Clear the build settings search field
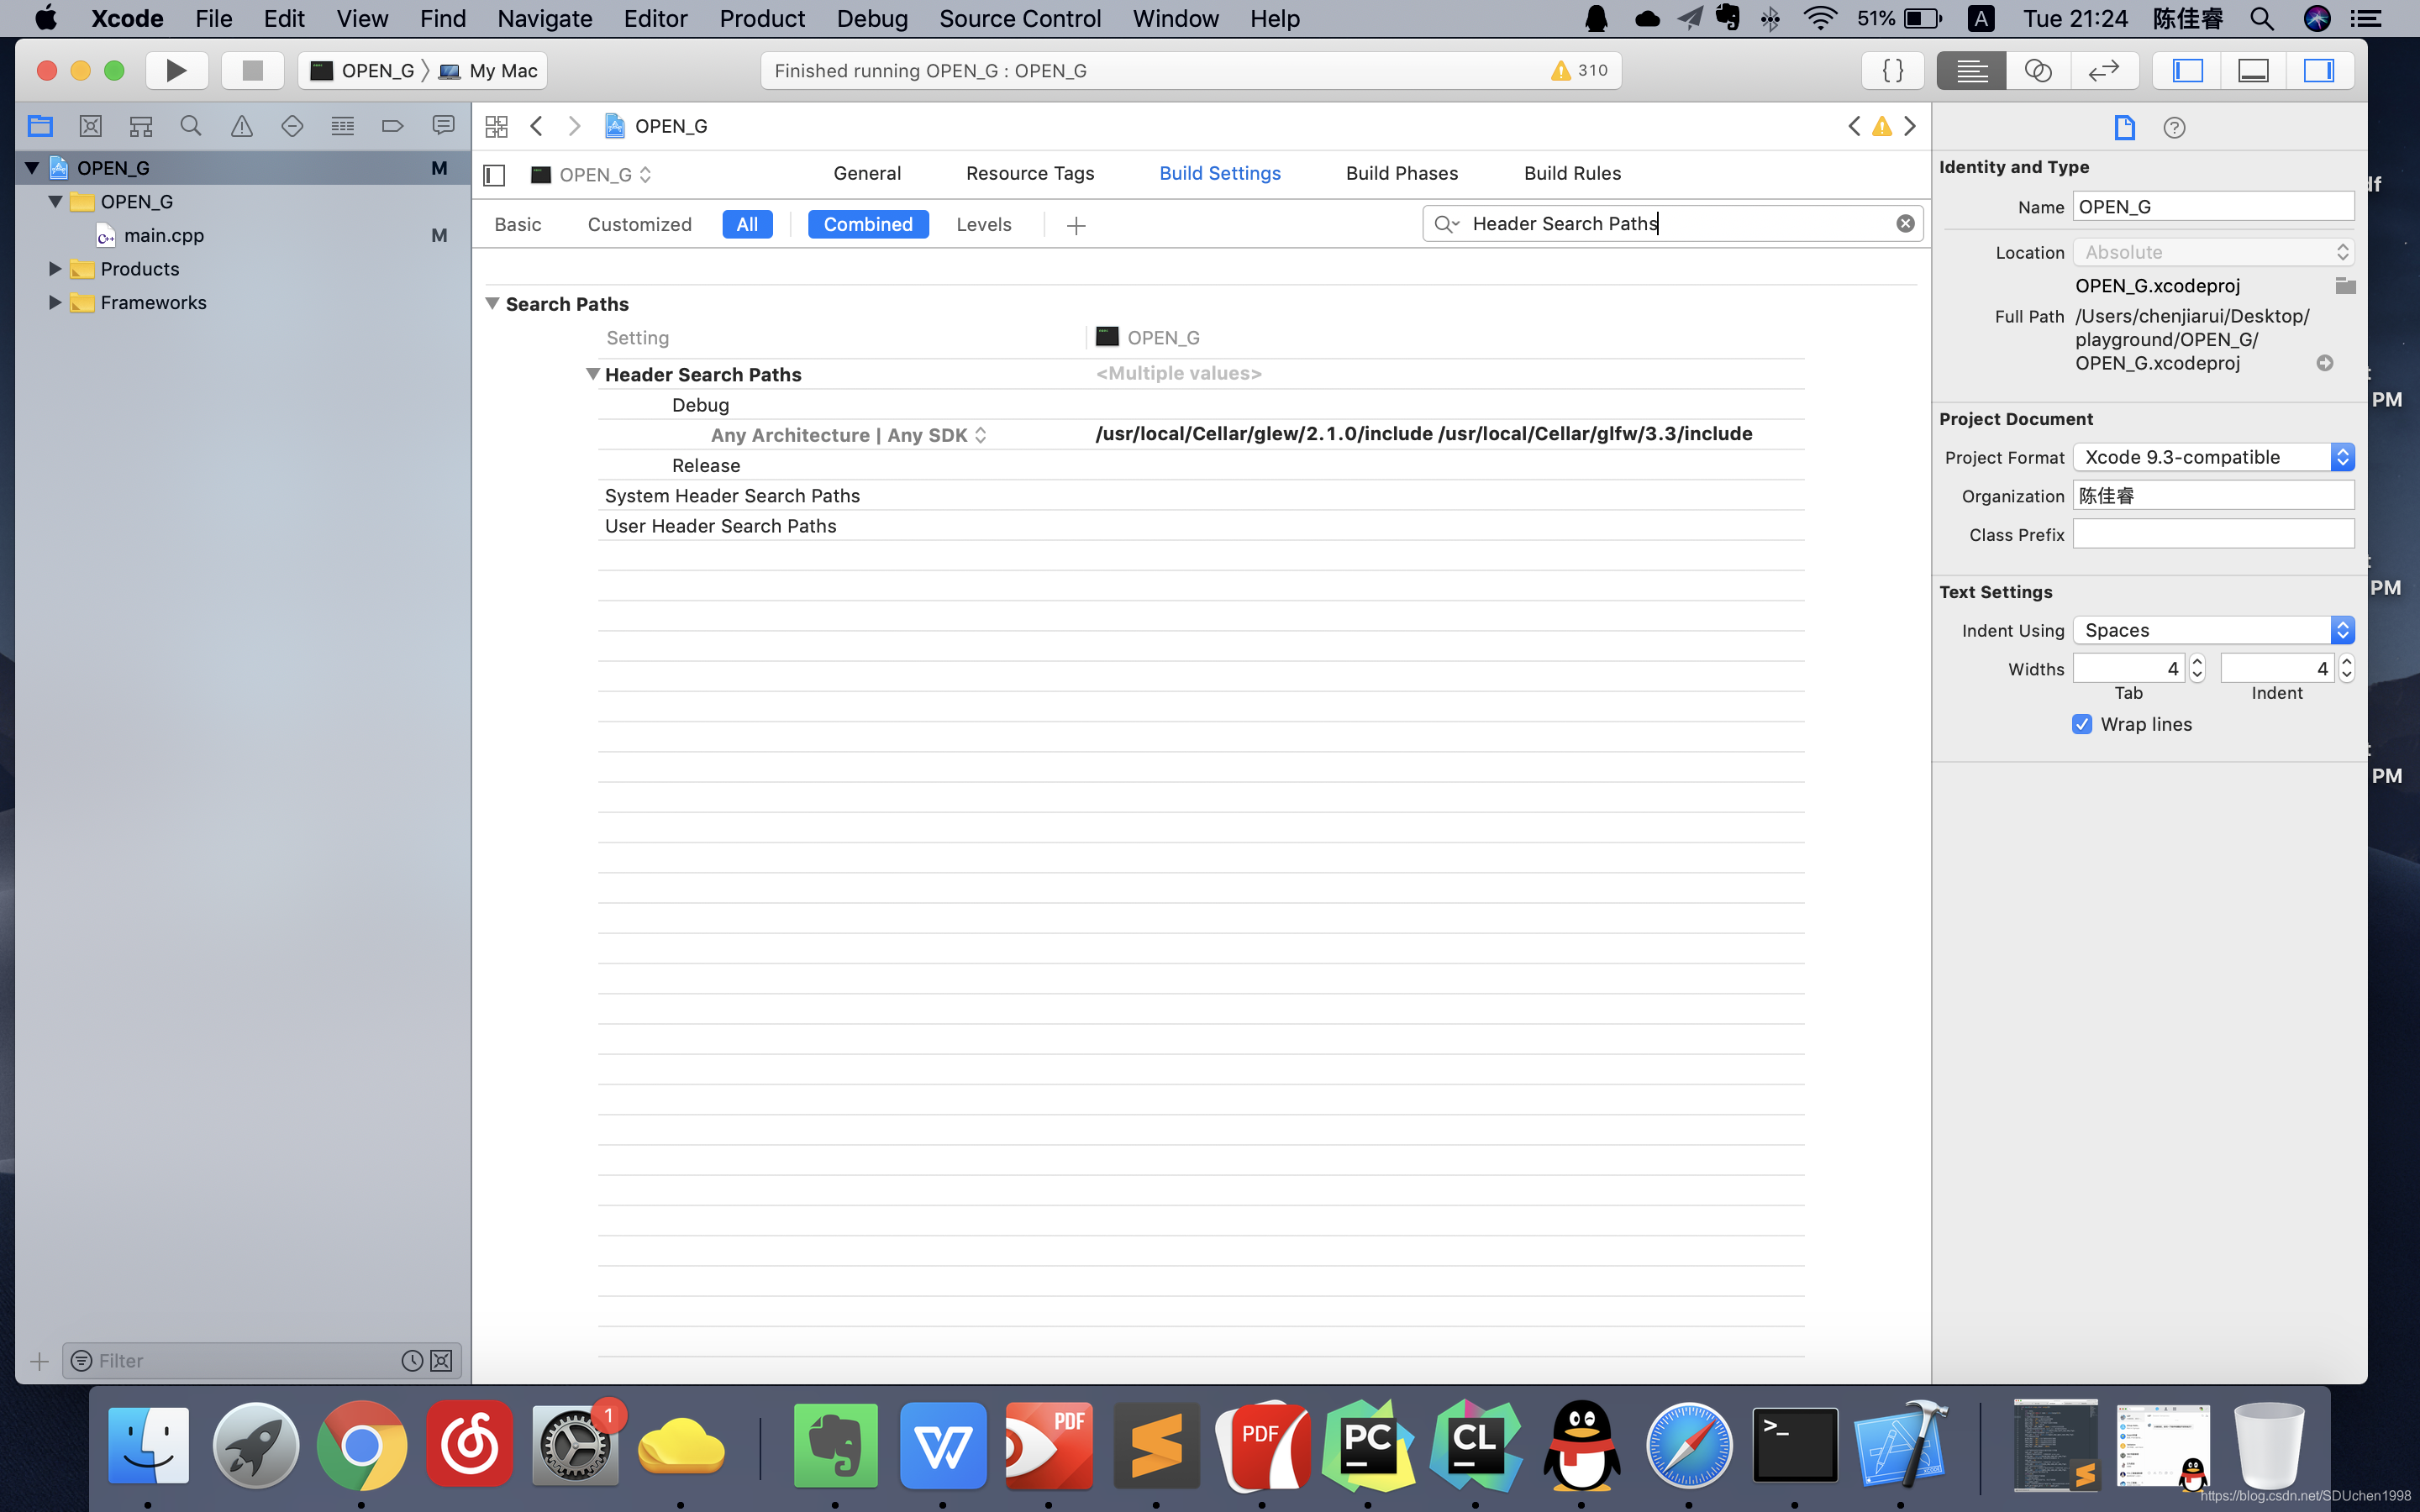Viewport: 2420px width, 1512px height. (x=1905, y=223)
